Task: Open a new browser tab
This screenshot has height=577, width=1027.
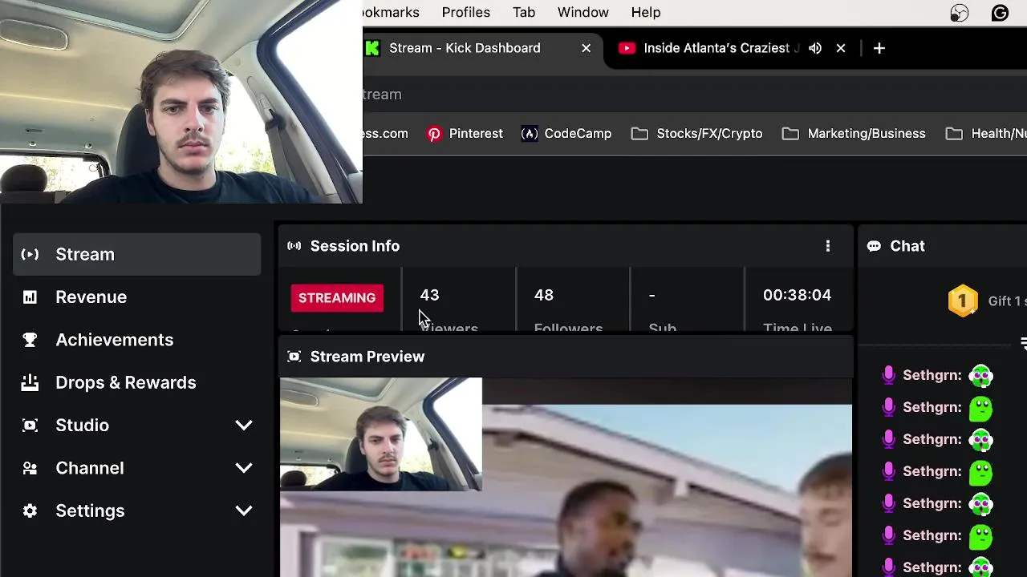Action: tap(879, 48)
